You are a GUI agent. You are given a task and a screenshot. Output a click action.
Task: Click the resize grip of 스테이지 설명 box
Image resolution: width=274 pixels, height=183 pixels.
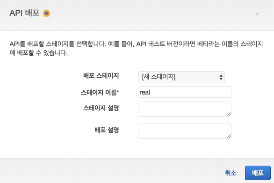(229, 114)
